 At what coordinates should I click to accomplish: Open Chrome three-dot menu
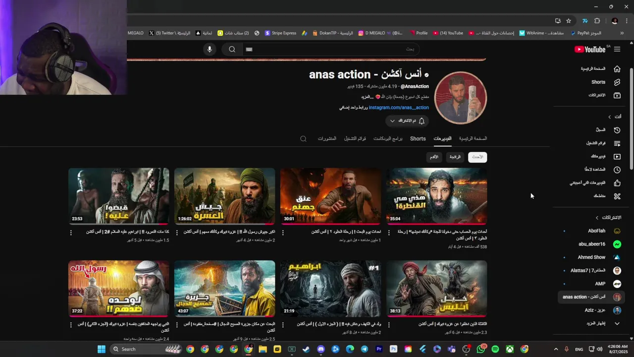626,21
